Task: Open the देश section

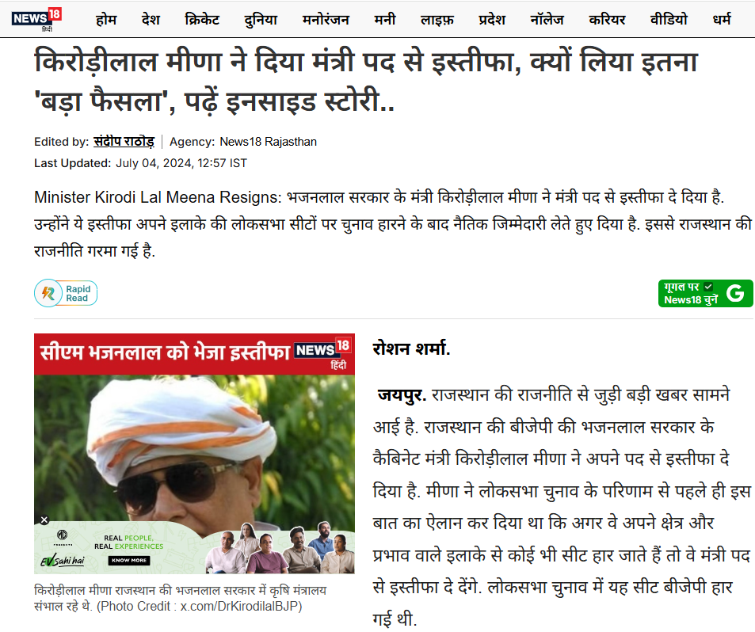Action: click(x=151, y=20)
